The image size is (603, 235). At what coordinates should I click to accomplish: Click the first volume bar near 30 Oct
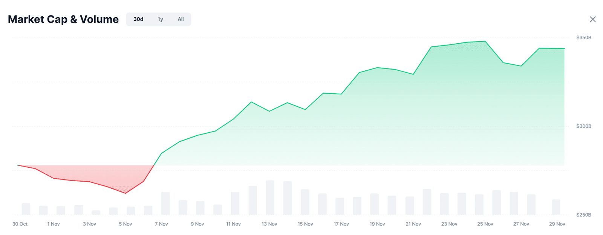point(26,209)
